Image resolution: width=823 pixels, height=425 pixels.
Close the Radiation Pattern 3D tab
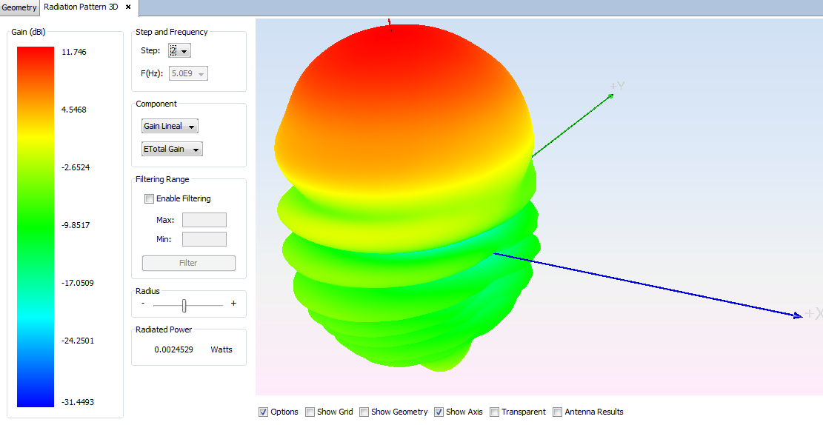[128, 7]
